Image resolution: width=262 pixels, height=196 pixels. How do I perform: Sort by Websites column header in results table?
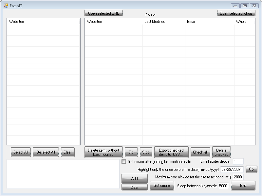tap(114, 22)
